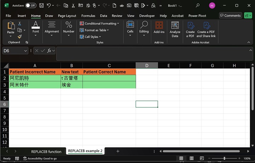Open the Formulas ribbon tab
This screenshot has width=255, height=163.
click(x=88, y=16)
